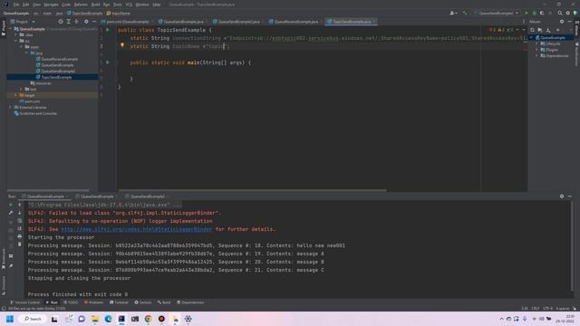This screenshot has height=326, width=580.
Task: Switch to the pom.xml editor tab
Action: tap(125, 22)
